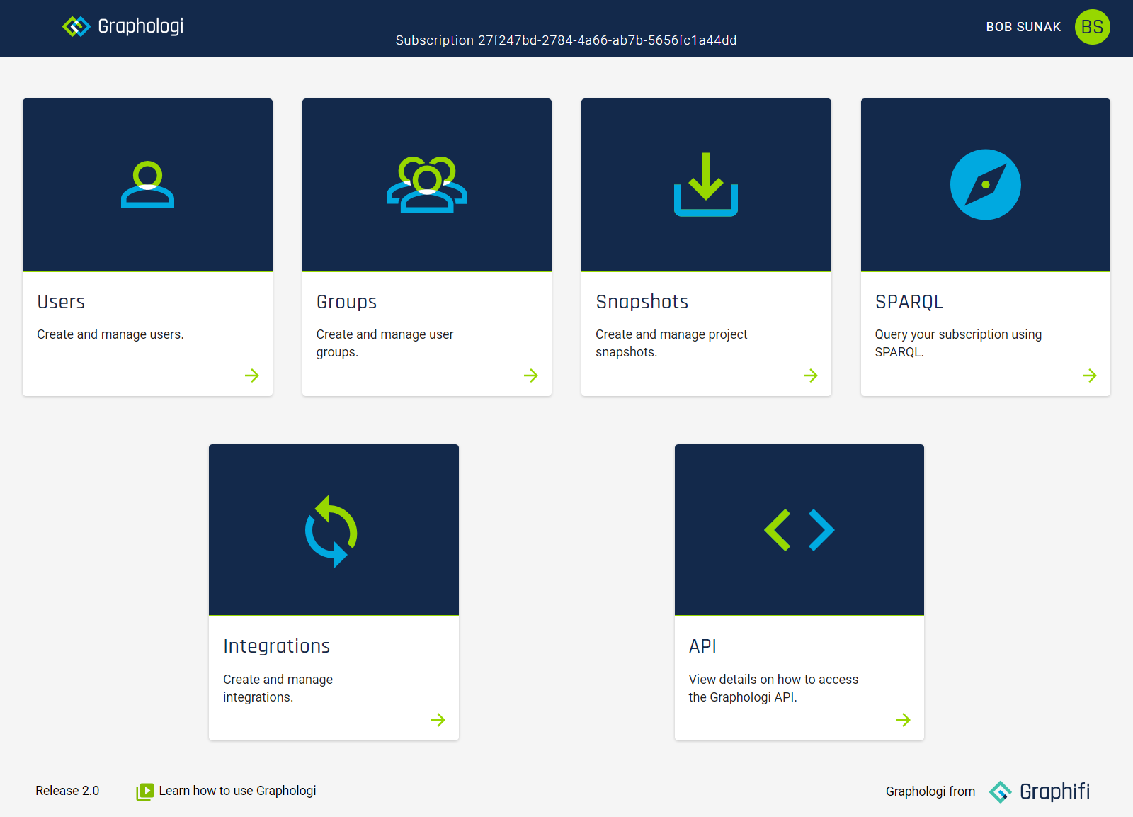Open the Users card title
This screenshot has width=1133, height=817.
61,302
